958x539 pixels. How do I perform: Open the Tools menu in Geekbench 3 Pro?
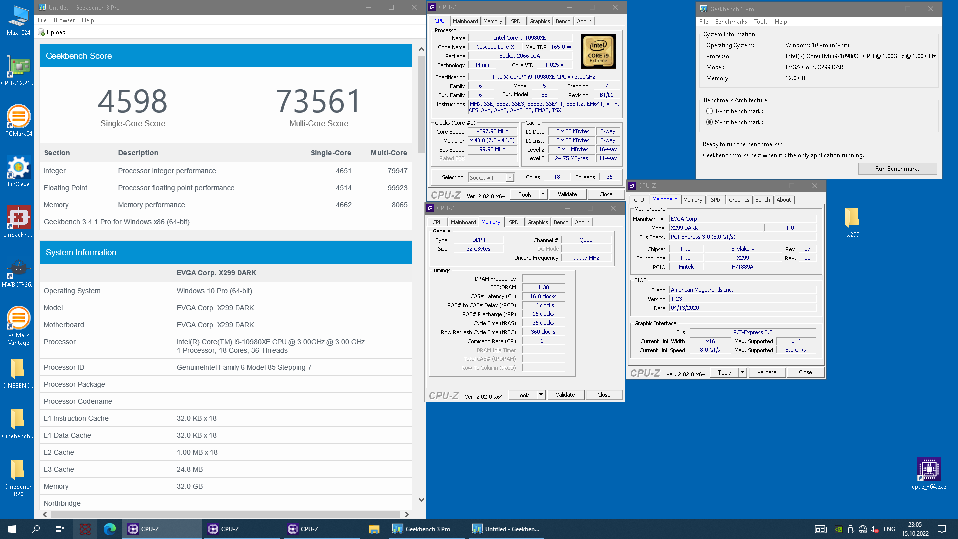click(x=761, y=22)
